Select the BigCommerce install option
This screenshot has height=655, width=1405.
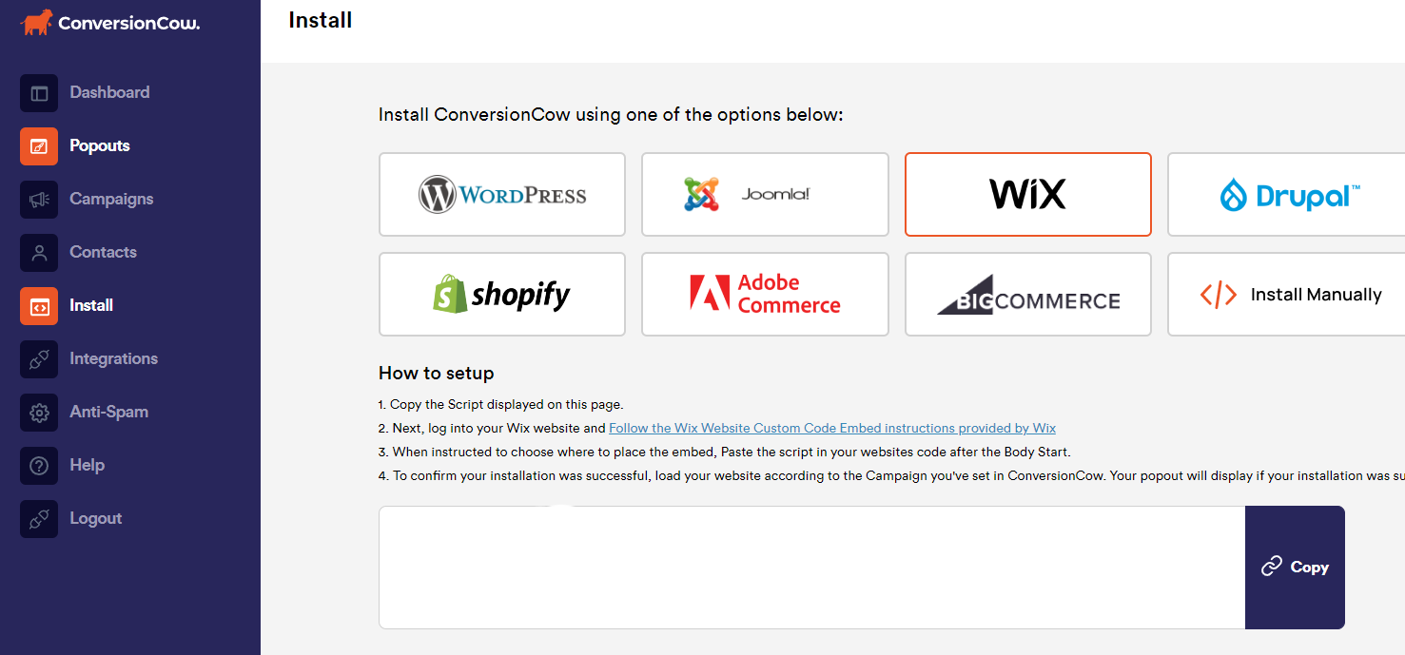pyautogui.click(x=1028, y=294)
